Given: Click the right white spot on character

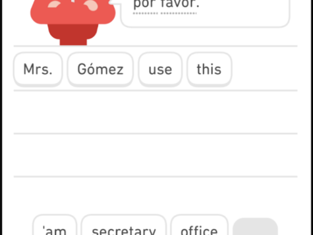Looking at the screenshot, I should pyautogui.click(x=91, y=5).
